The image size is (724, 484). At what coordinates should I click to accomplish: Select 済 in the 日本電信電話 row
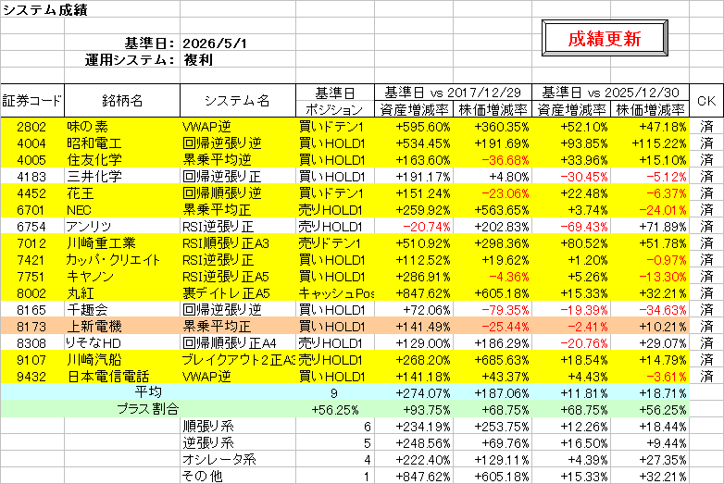[x=706, y=376]
